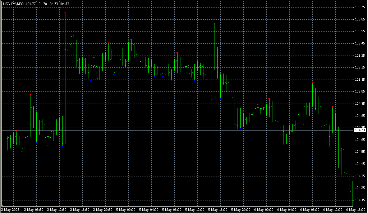Click the 6 May 12:00 time label
This screenshot has width=368, height=213.
[333, 210]
